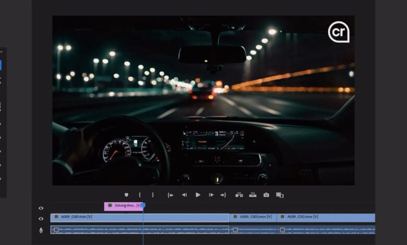Click the Extract icon
The height and width of the screenshot is (245, 407).
[x=253, y=195]
